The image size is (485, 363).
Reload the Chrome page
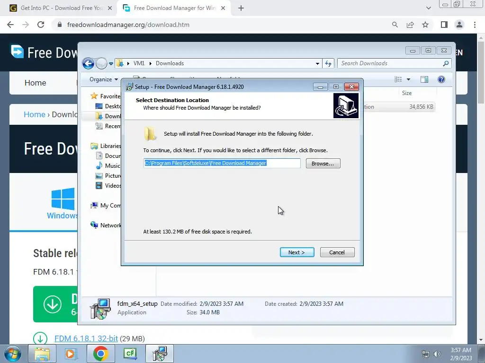(x=41, y=25)
